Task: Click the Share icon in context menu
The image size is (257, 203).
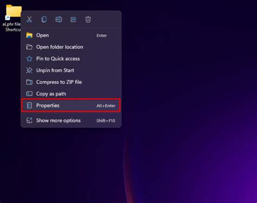Action: [73, 19]
